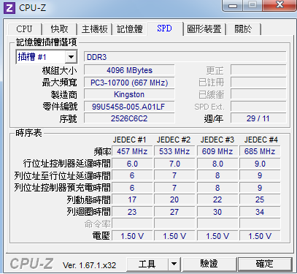The height and width of the screenshot is (274, 297).
Task: Select the 533 MHz frequency cell
Action: pyautogui.click(x=174, y=151)
